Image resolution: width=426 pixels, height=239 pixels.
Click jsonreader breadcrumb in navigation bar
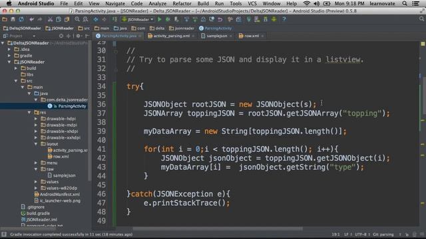pos(182,28)
